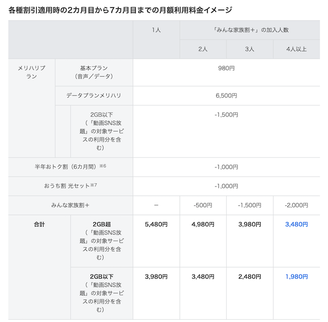
Task: Click the 3人 column header
Action: (250, 49)
